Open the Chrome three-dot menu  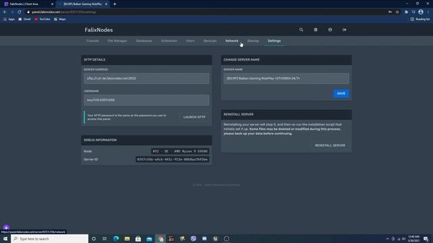click(x=428, y=12)
